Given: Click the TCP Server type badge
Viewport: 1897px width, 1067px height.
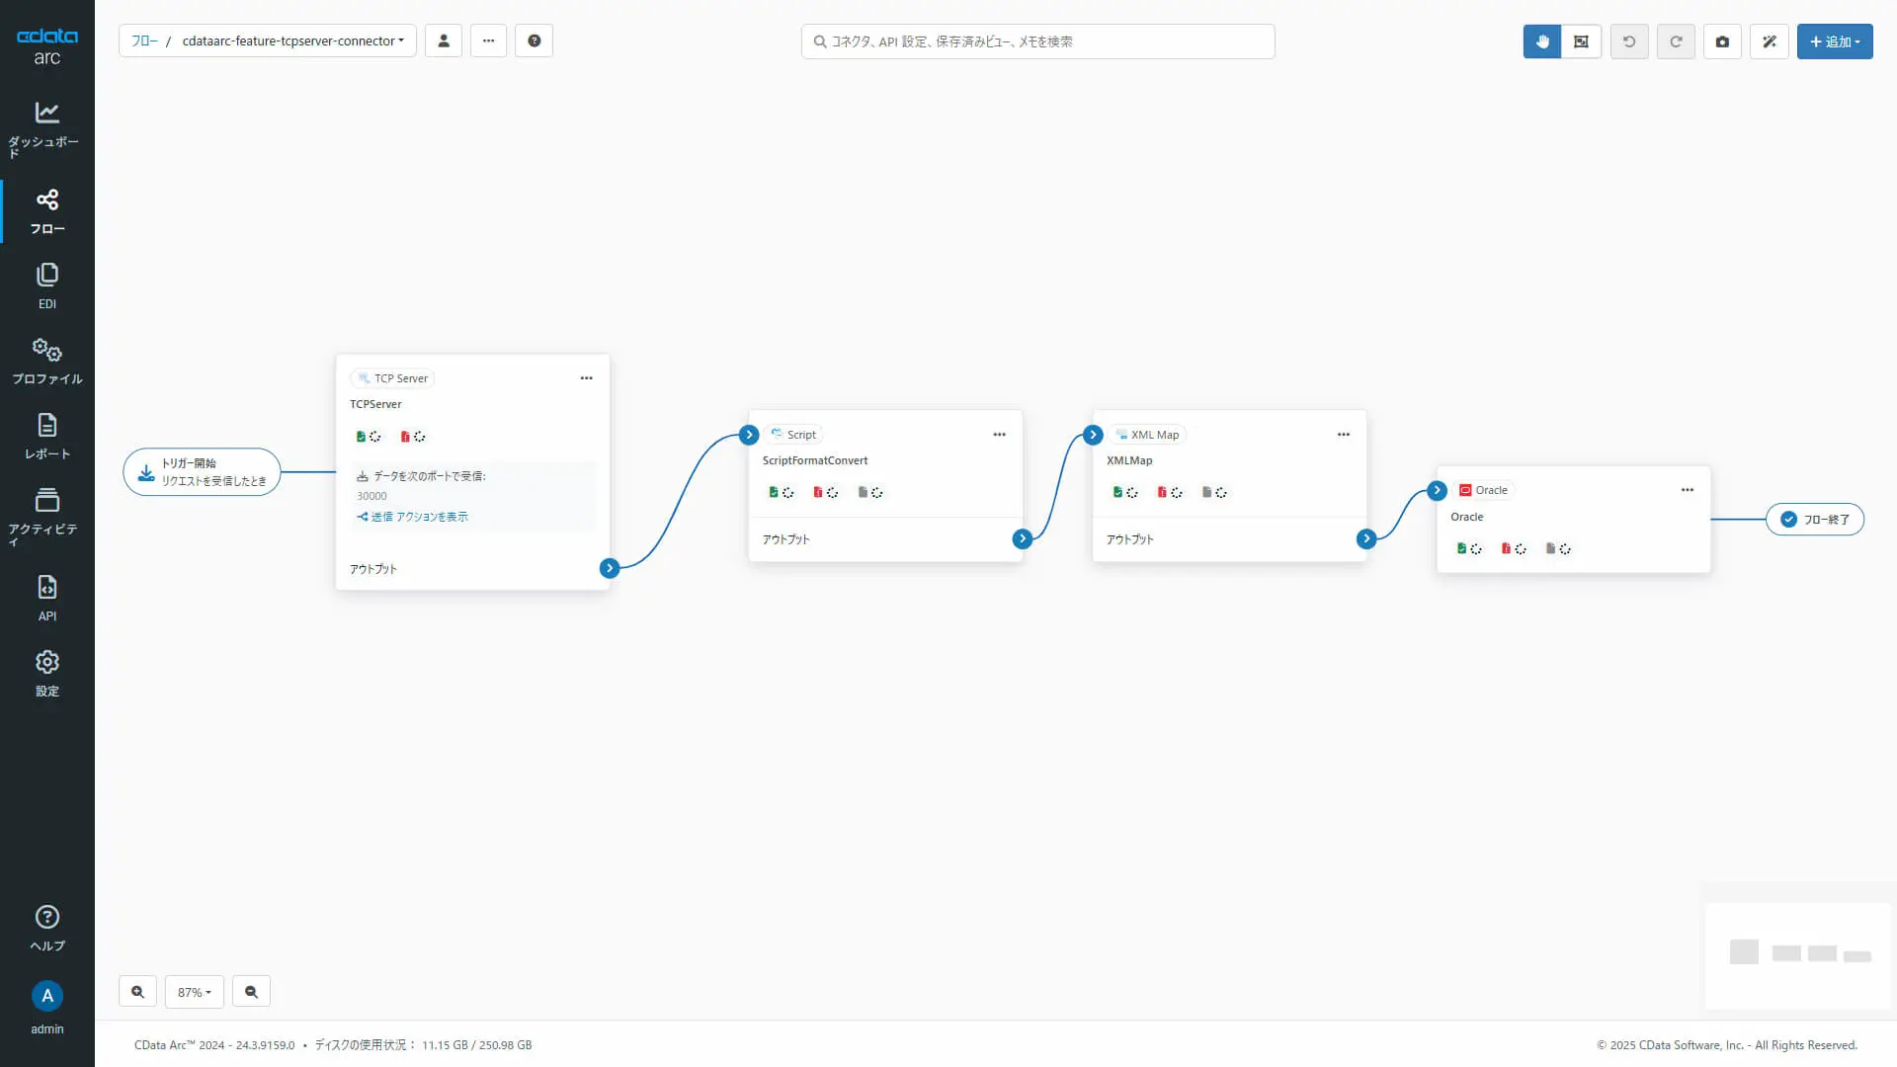Looking at the screenshot, I should [392, 378].
